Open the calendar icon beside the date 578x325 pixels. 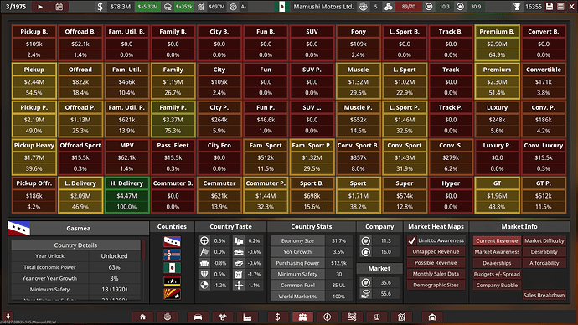59,7
